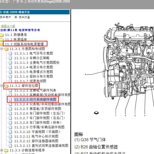Click page icon of 11.3.2.9 行李厢 item
The height and width of the screenshot is (154, 154).
point(11,127)
